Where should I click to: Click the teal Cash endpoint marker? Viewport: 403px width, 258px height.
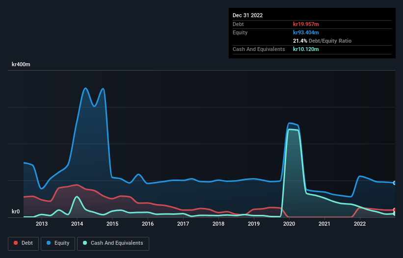[395, 213]
